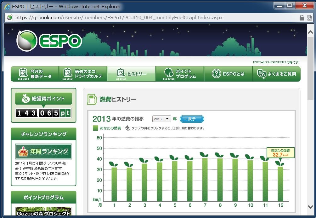
Task: Click the month 4 fuel bar
Action: [x=160, y=181]
